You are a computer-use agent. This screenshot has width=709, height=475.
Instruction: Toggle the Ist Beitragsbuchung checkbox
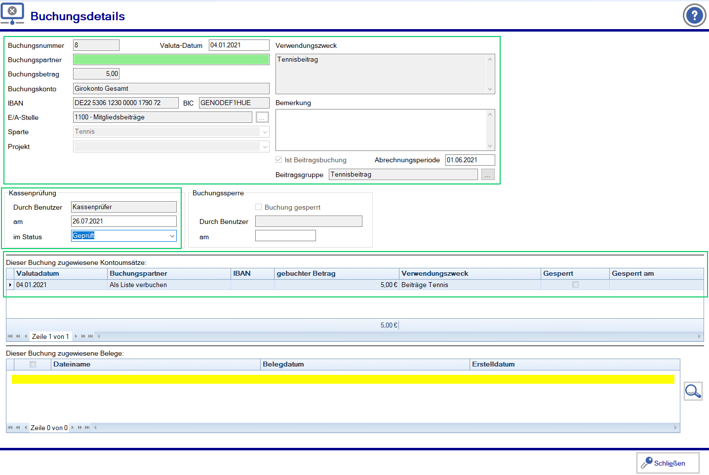click(x=279, y=160)
